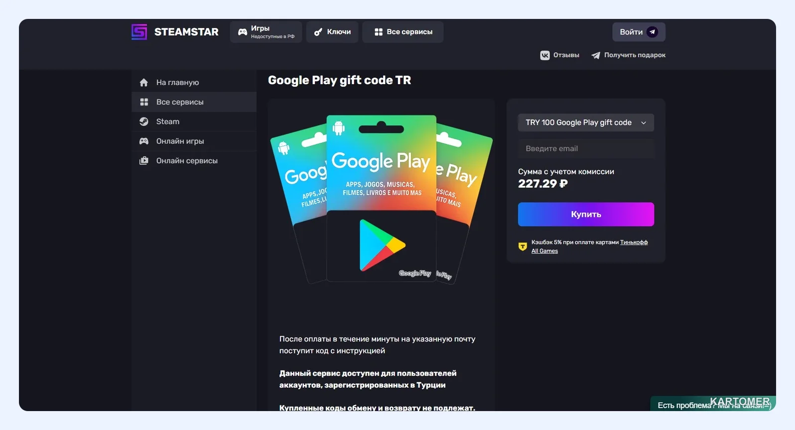
Task: Open Все сервисы in the top navigation
Action: [403, 32]
